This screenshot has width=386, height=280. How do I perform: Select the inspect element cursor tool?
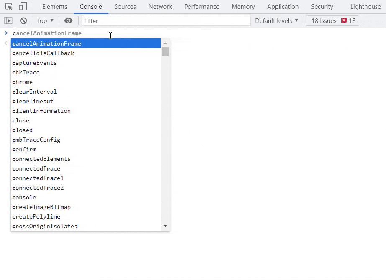pyautogui.click(x=9, y=6)
